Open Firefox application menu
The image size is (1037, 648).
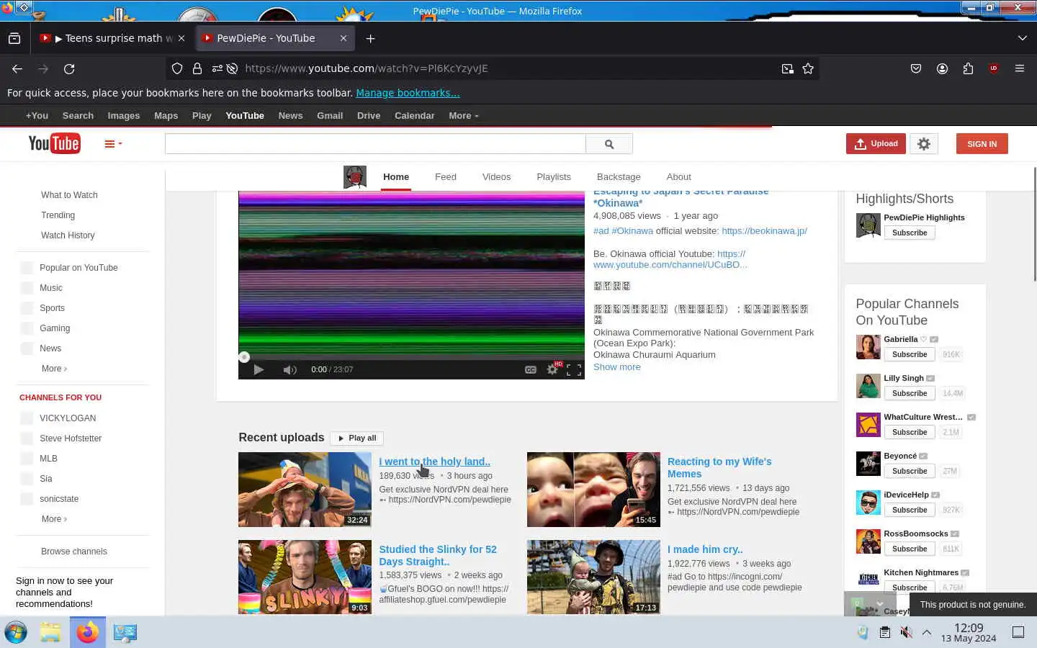(1019, 68)
